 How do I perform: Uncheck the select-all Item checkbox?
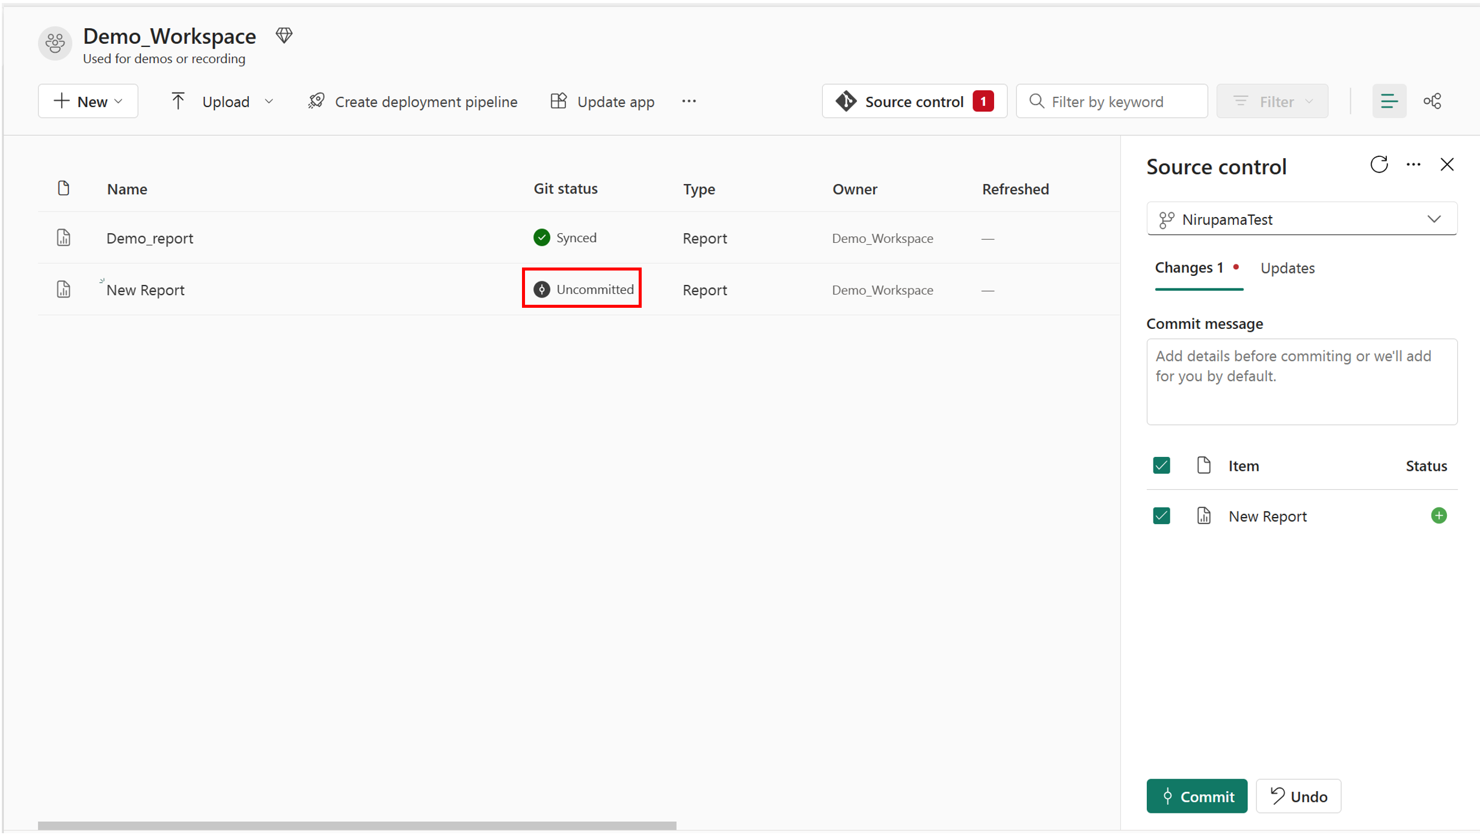(x=1161, y=465)
